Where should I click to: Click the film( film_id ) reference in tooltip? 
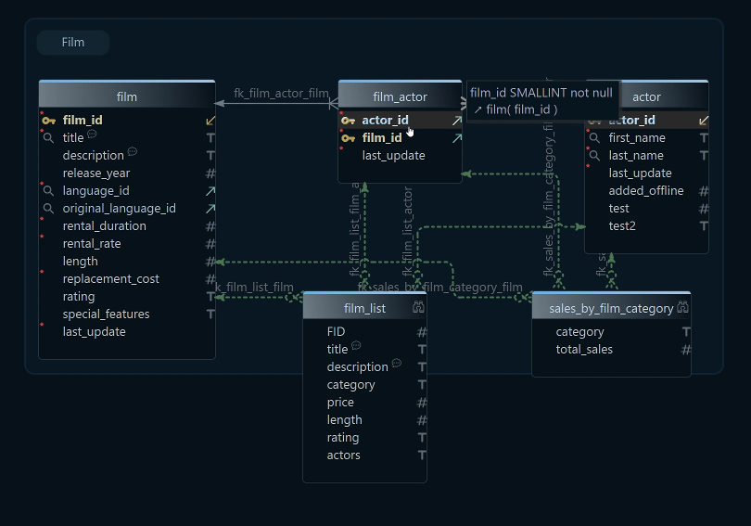point(522,109)
